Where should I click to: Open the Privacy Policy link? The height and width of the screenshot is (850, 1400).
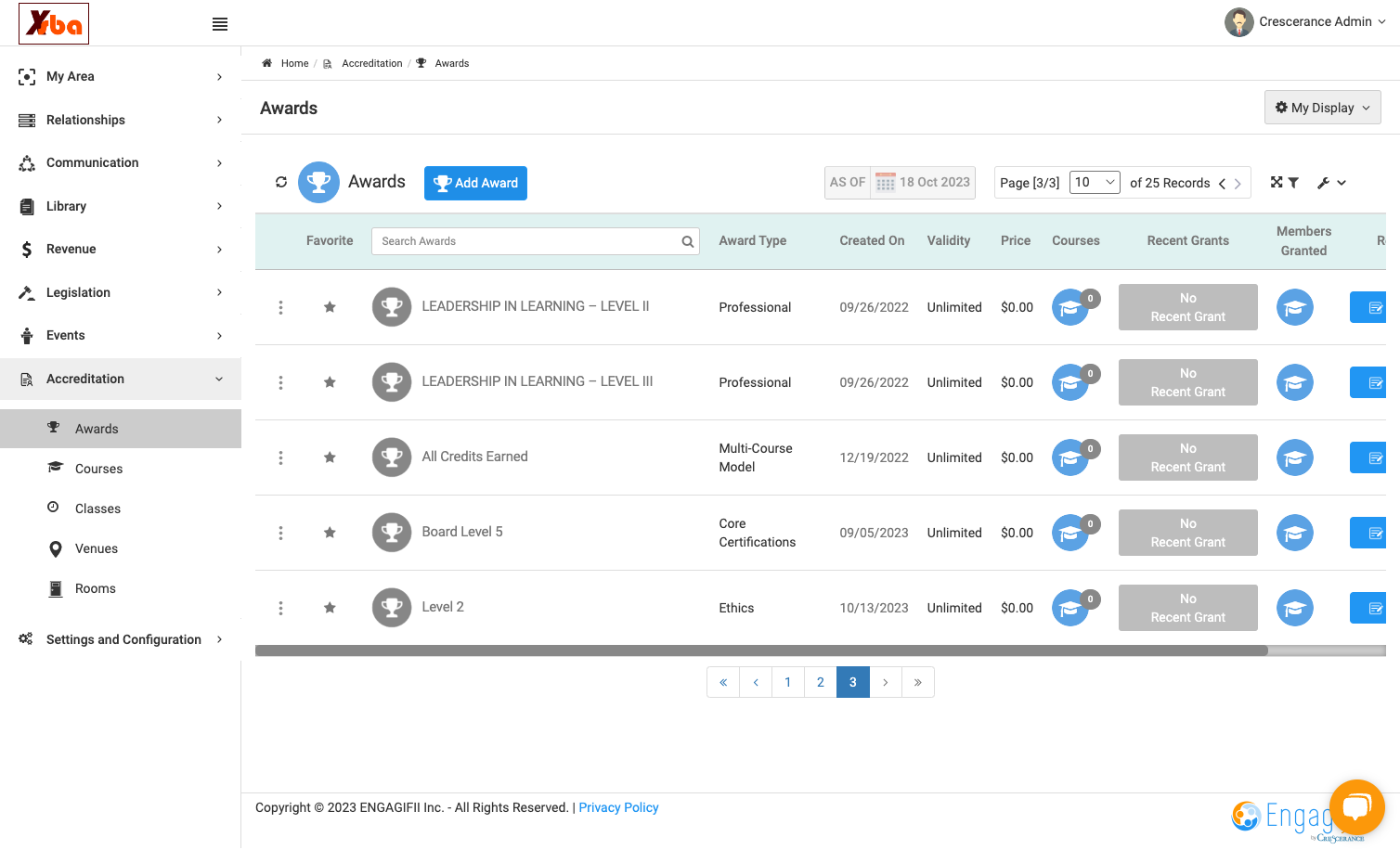pyautogui.click(x=618, y=807)
